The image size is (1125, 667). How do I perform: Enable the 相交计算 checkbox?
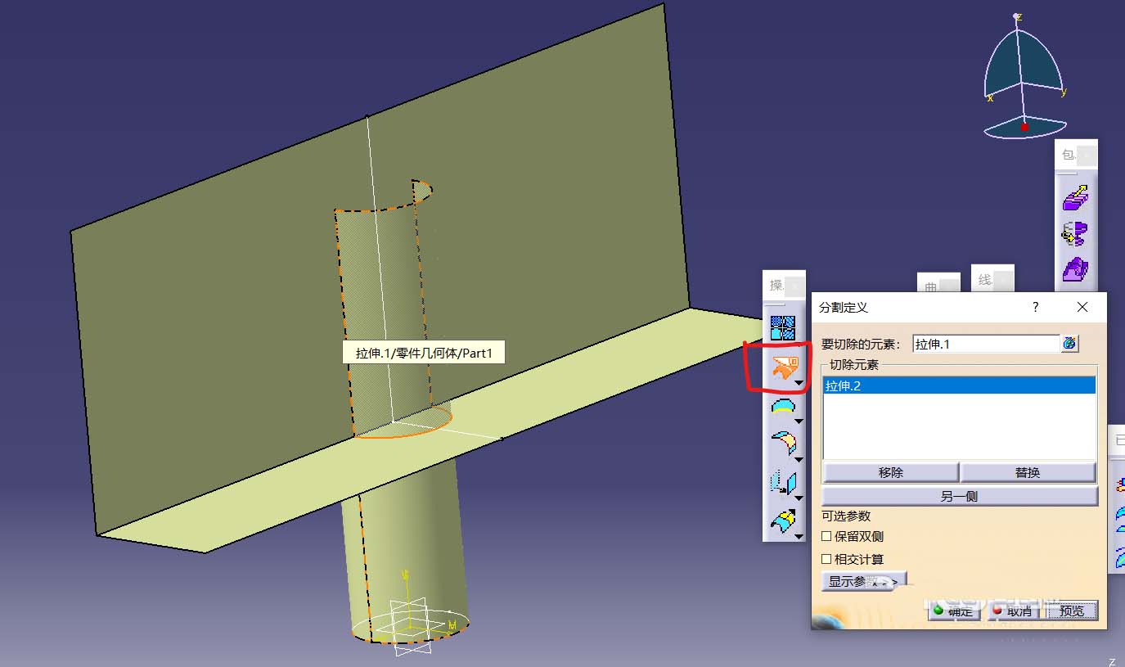(826, 560)
